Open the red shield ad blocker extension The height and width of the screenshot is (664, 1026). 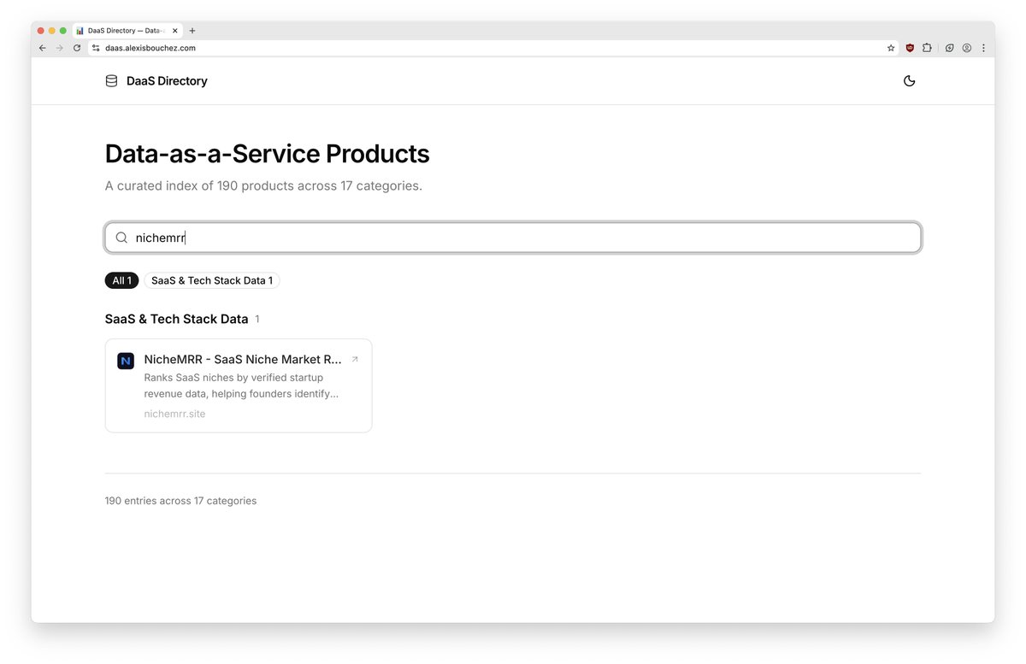tap(910, 48)
